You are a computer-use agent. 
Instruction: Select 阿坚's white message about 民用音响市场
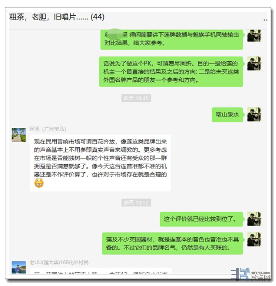100,163
